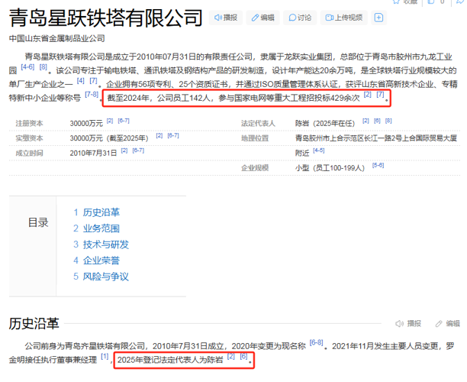Image resolution: width=467 pixels, height=382 pixels.
Task: Click the 播报 button beside the page title
Action: 226,18
